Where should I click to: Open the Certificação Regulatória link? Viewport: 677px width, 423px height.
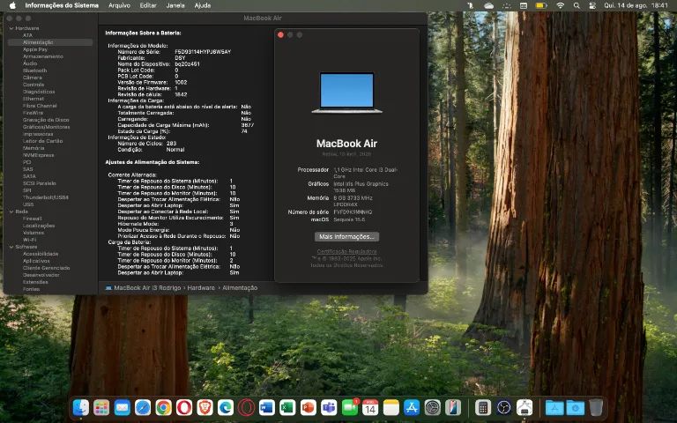pos(346,251)
